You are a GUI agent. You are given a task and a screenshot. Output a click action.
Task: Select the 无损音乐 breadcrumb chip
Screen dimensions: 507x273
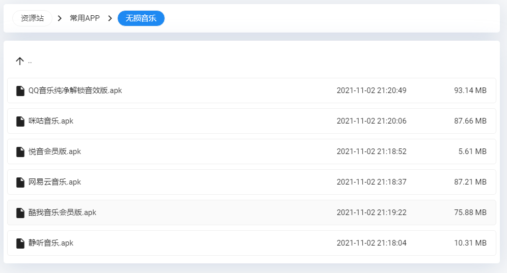141,18
